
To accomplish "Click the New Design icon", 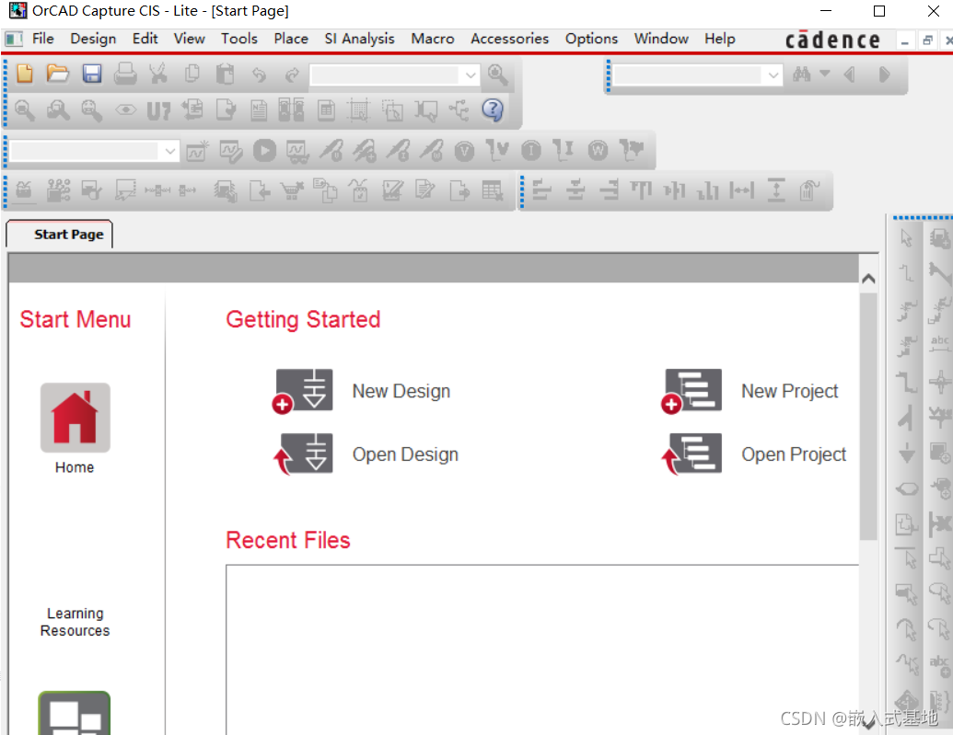I will point(302,391).
